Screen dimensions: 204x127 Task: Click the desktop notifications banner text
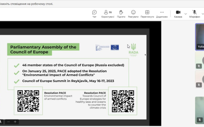27,4
